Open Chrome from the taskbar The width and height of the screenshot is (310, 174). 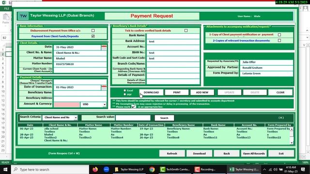click(x=152, y=170)
